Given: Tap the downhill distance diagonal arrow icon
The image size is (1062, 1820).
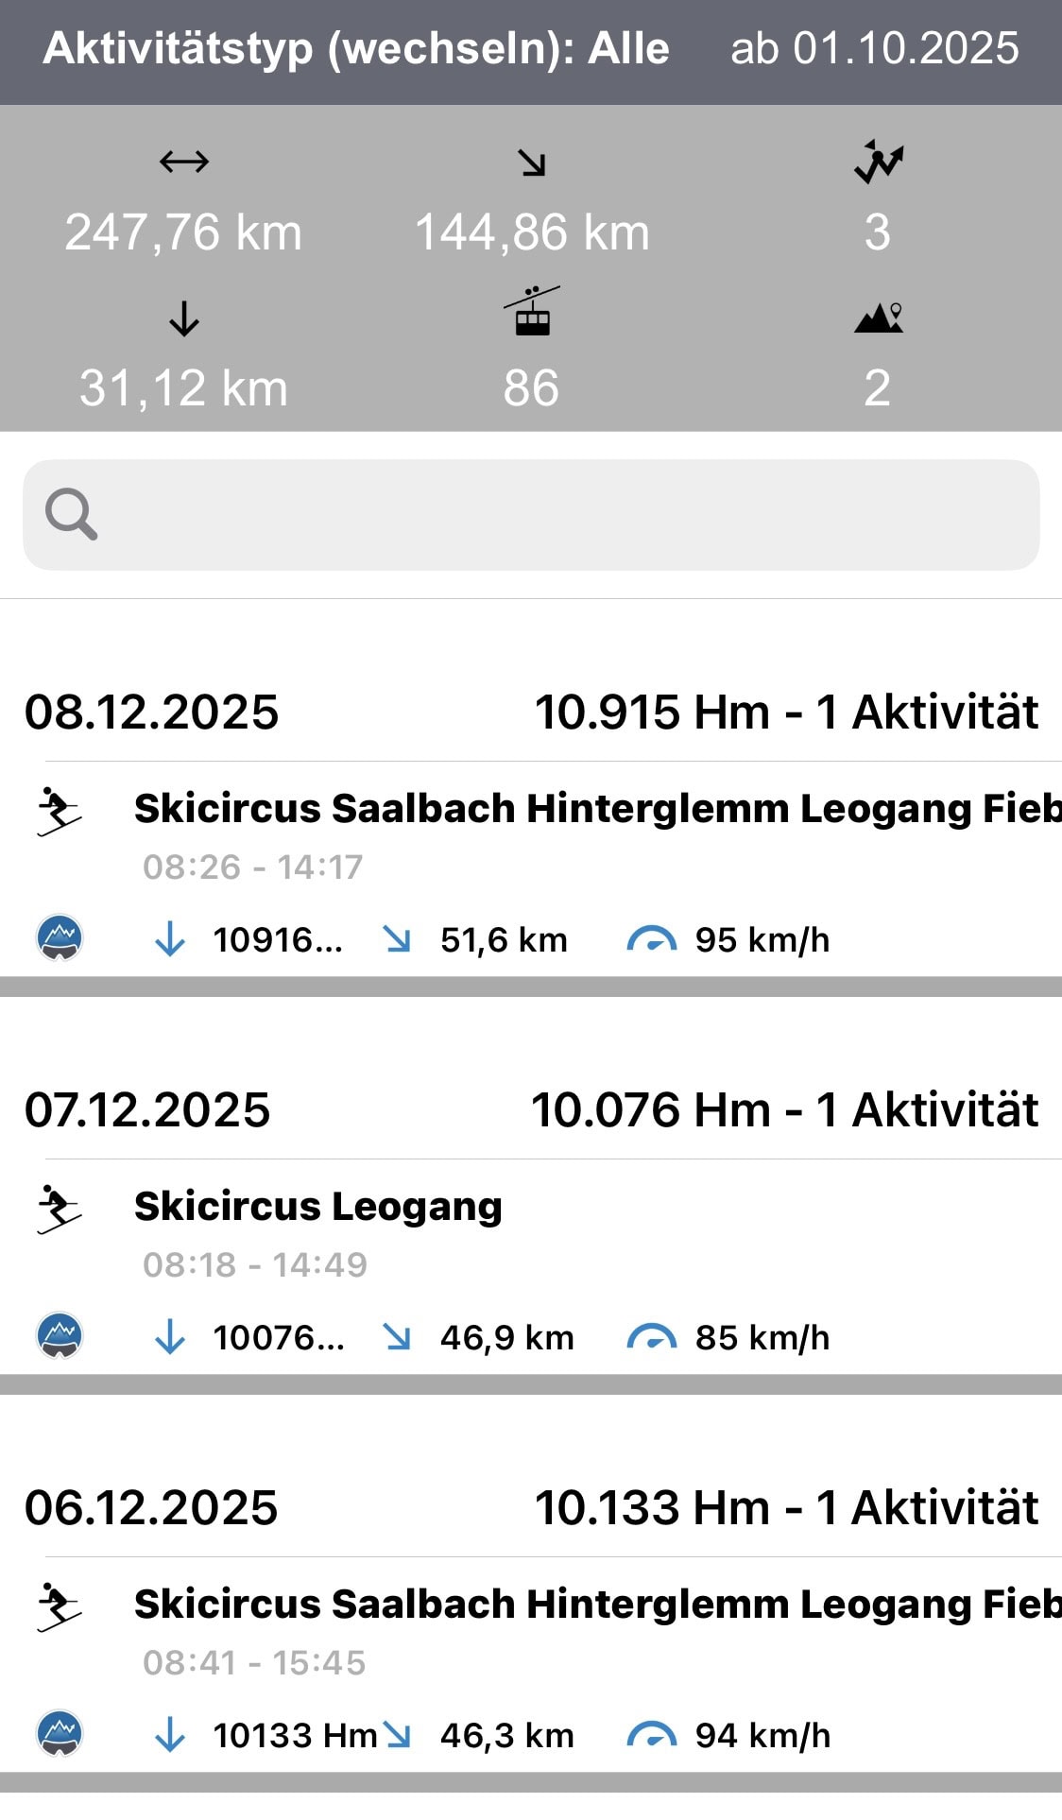Looking at the screenshot, I should click(x=532, y=163).
